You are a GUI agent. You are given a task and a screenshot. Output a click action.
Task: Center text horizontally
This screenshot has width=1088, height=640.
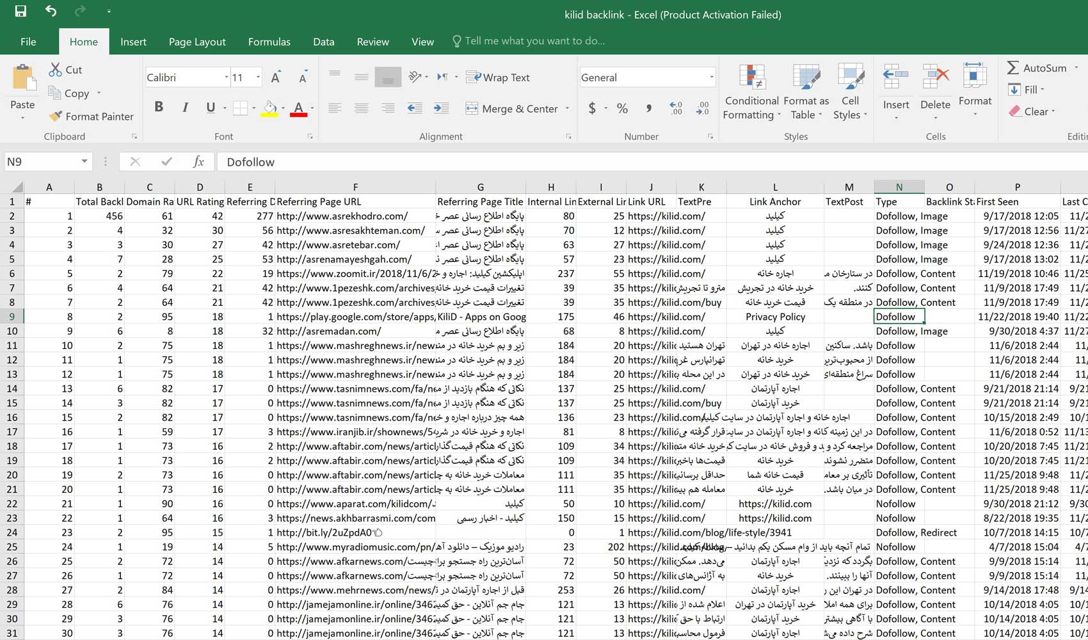pyautogui.click(x=362, y=108)
